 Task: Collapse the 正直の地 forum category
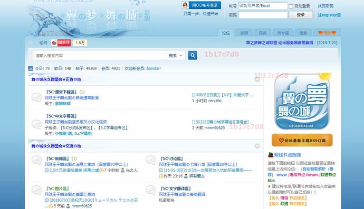257,79
